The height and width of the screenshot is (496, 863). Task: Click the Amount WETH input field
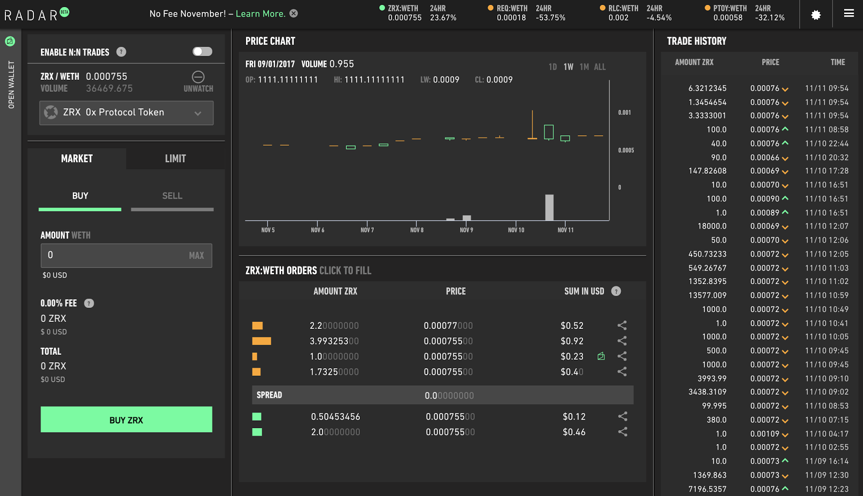126,256
